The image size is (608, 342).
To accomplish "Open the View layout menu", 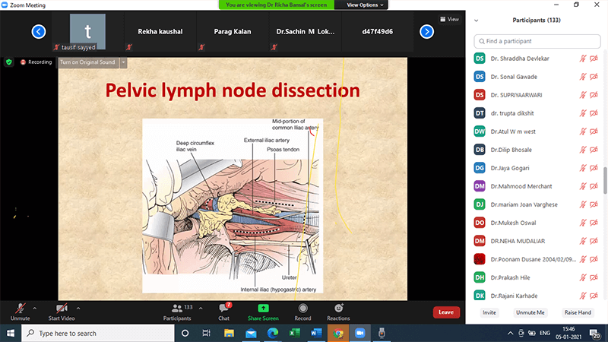I will (x=449, y=19).
